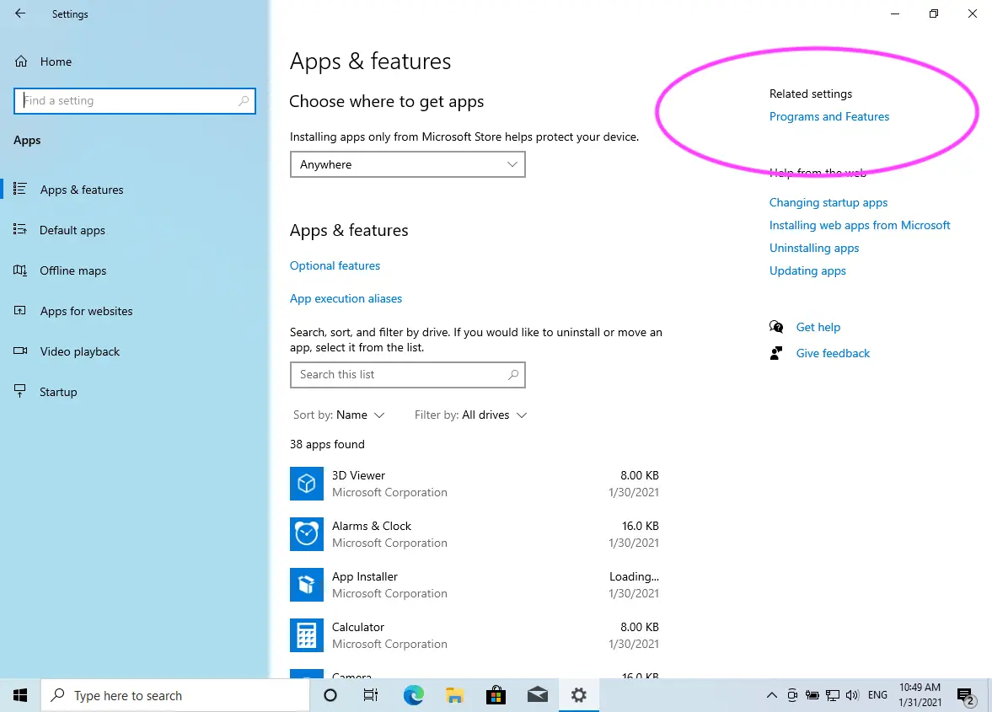The height and width of the screenshot is (712, 992).
Task: Navigate back using the arrow button
Action: coord(19,13)
